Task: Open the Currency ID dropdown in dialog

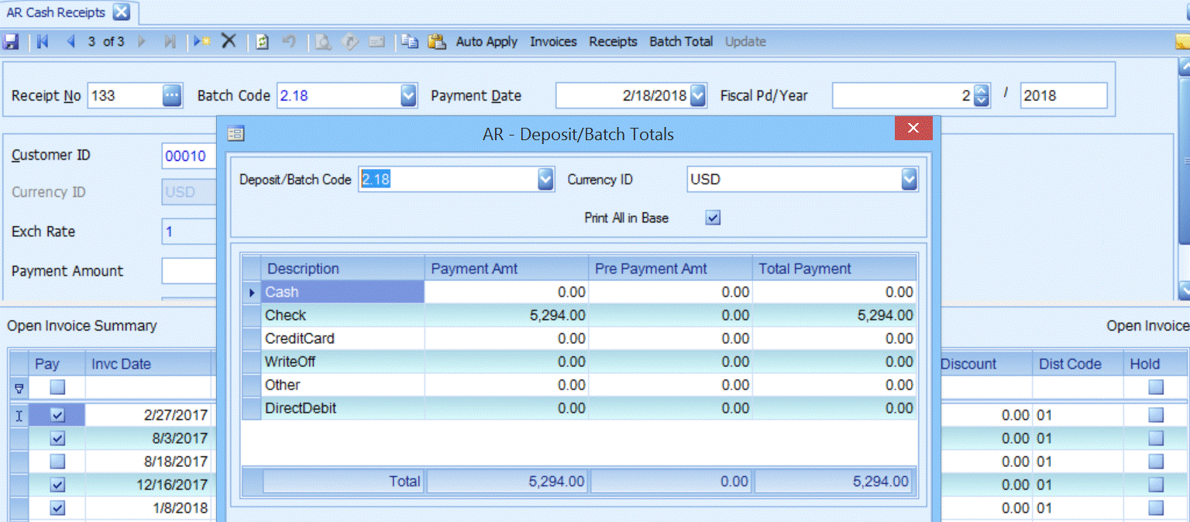Action: 909,180
